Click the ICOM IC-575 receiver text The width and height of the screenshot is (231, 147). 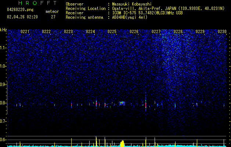(x=147, y=13)
